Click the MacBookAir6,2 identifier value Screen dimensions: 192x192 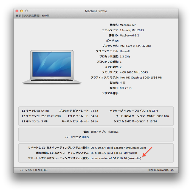pos(129,35)
